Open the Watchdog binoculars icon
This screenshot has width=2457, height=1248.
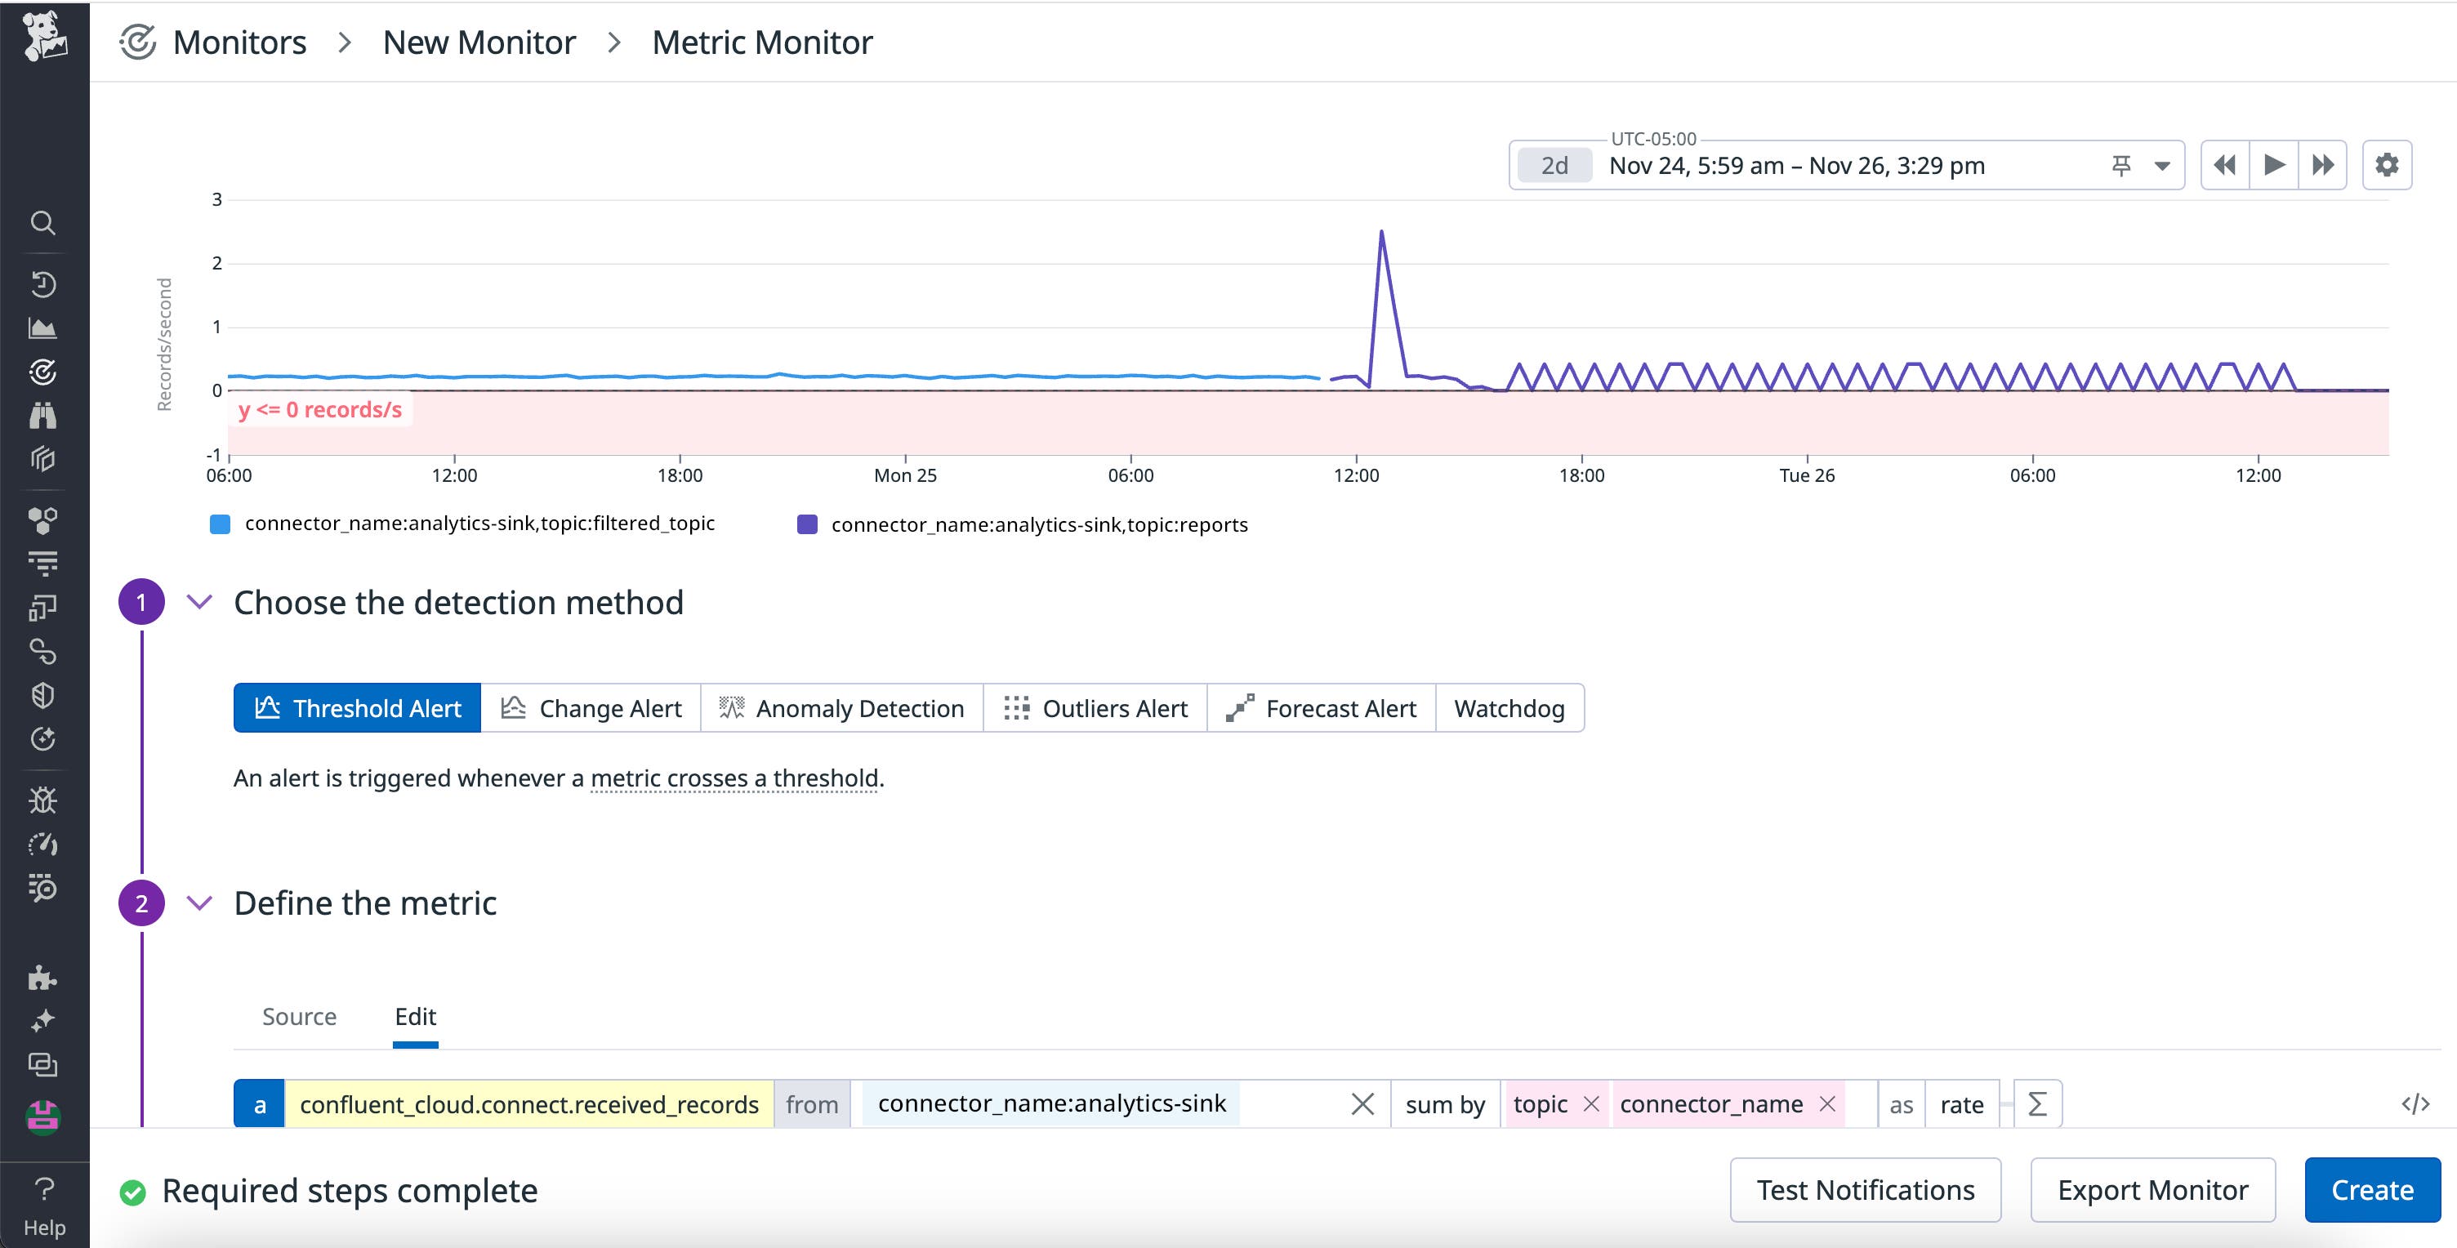(44, 414)
